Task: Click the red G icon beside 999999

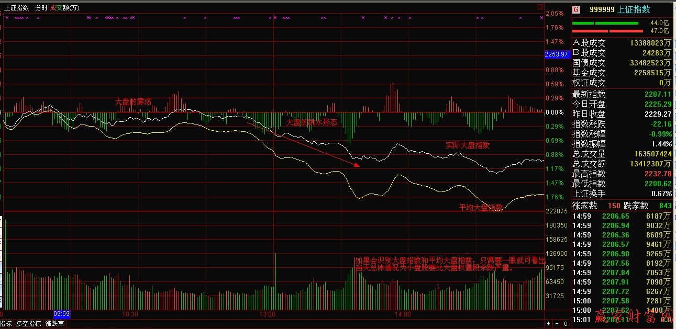Action: click(x=576, y=9)
